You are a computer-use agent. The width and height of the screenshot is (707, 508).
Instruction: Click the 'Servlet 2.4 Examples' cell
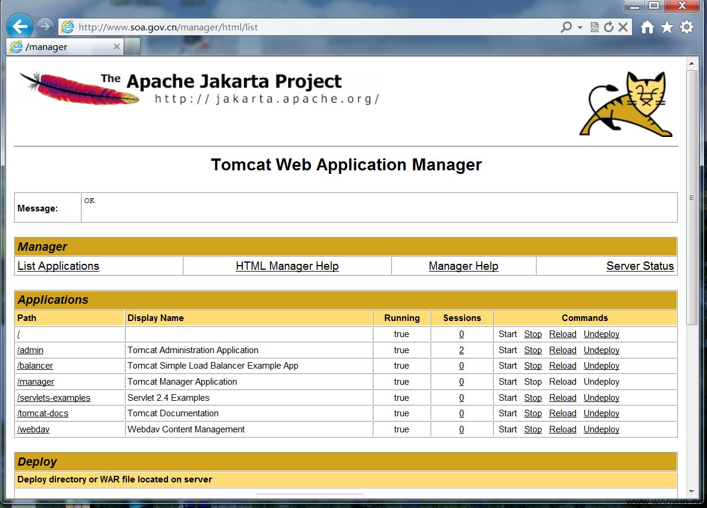coord(249,398)
